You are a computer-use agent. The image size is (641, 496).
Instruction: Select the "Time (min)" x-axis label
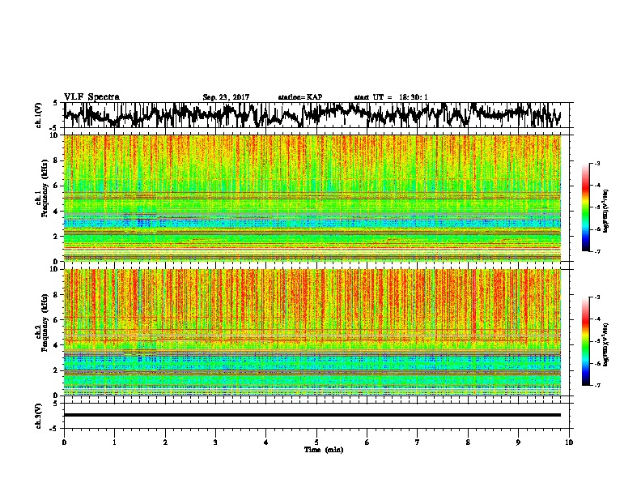point(324,450)
